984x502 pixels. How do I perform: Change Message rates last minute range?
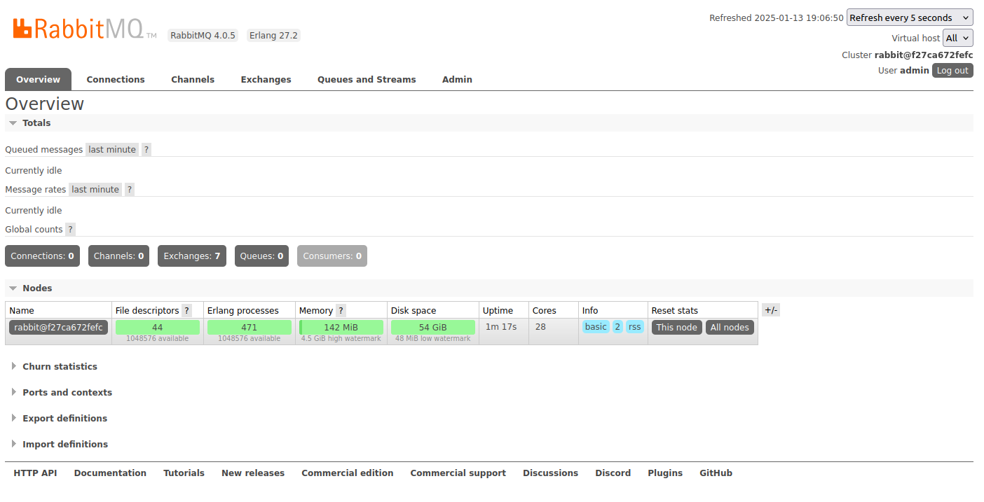pos(95,190)
